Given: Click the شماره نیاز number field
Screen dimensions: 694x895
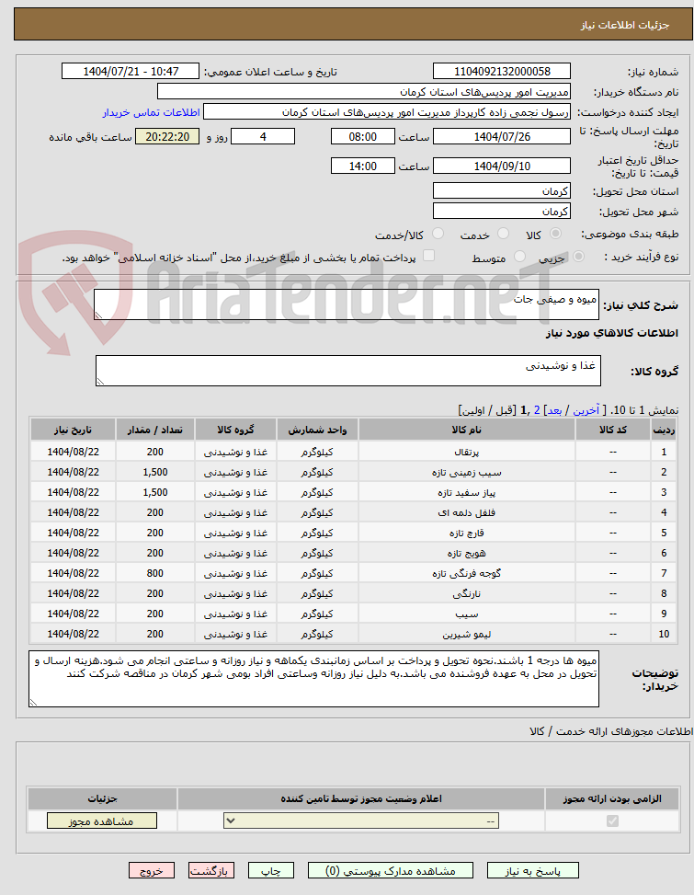Looking at the screenshot, I should tap(502, 72).
